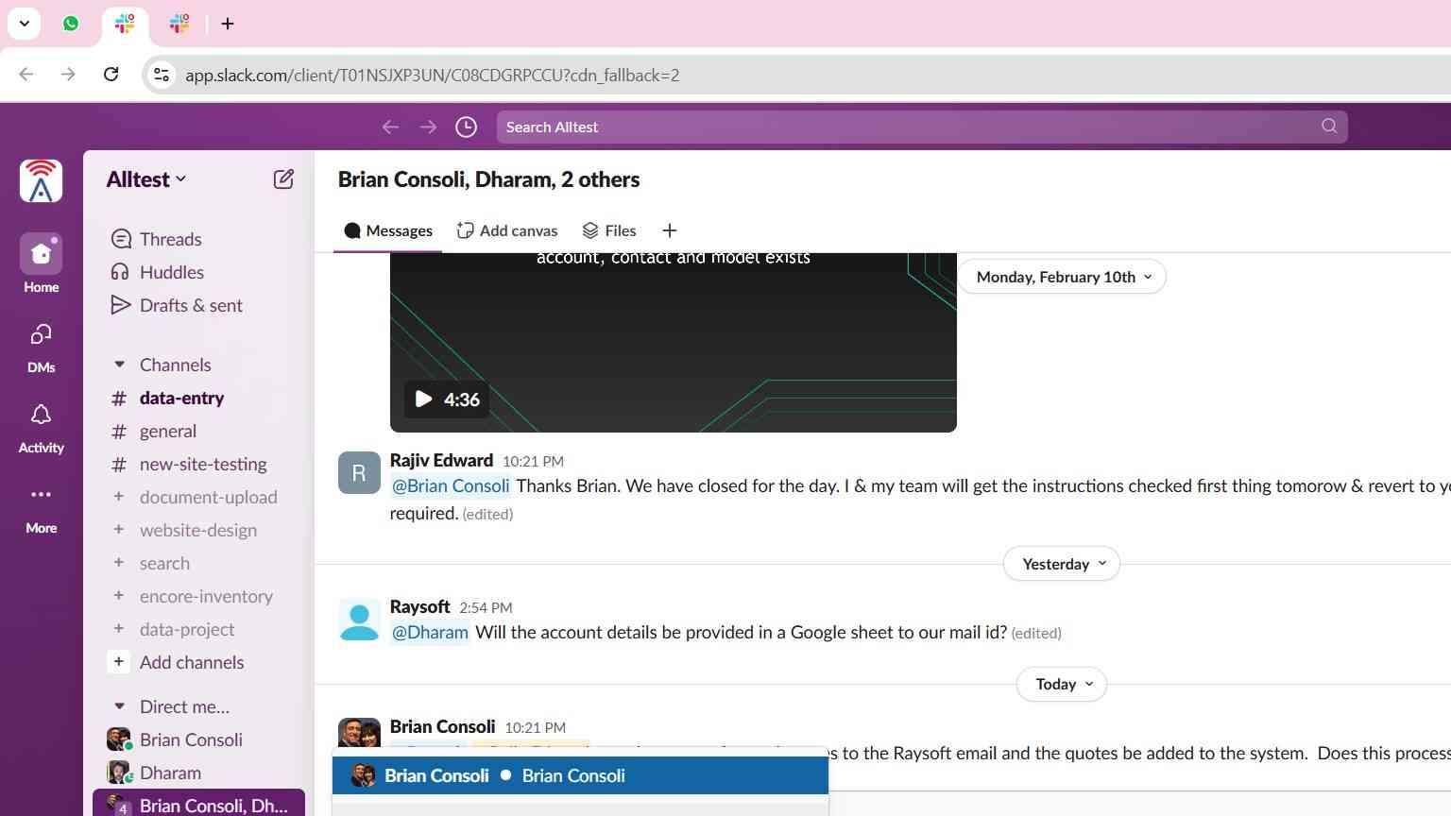Click the address bar URL
This screenshot has height=816, width=1451.
[x=432, y=76]
